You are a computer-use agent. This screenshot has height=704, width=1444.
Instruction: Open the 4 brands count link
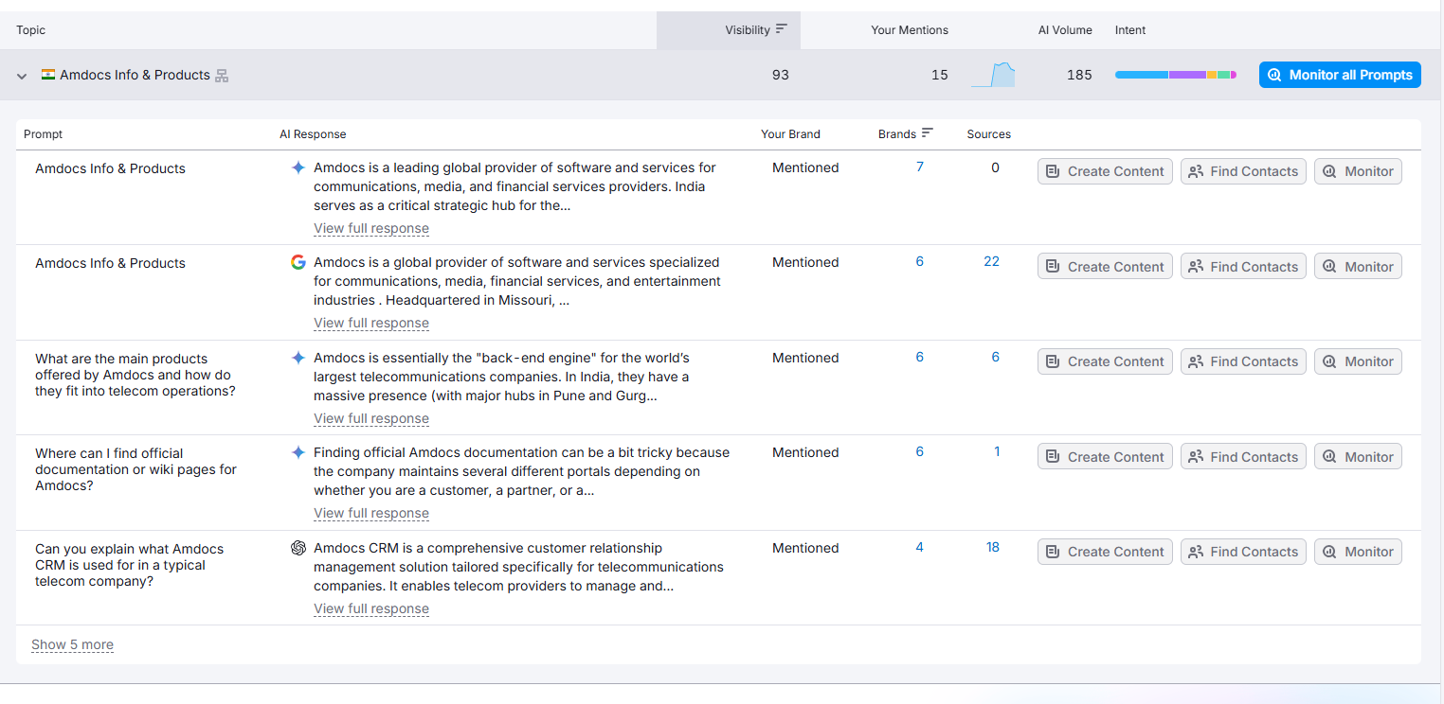click(x=920, y=547)
